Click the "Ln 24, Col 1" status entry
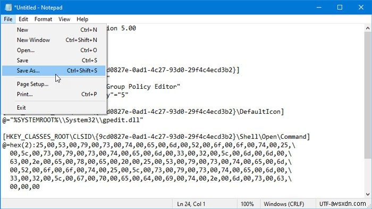Image resolution: width=372 pixels, height=209 pixels. click(191, 204)
